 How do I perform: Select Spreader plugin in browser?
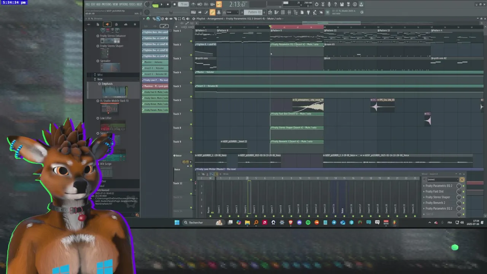click(105, 61)
